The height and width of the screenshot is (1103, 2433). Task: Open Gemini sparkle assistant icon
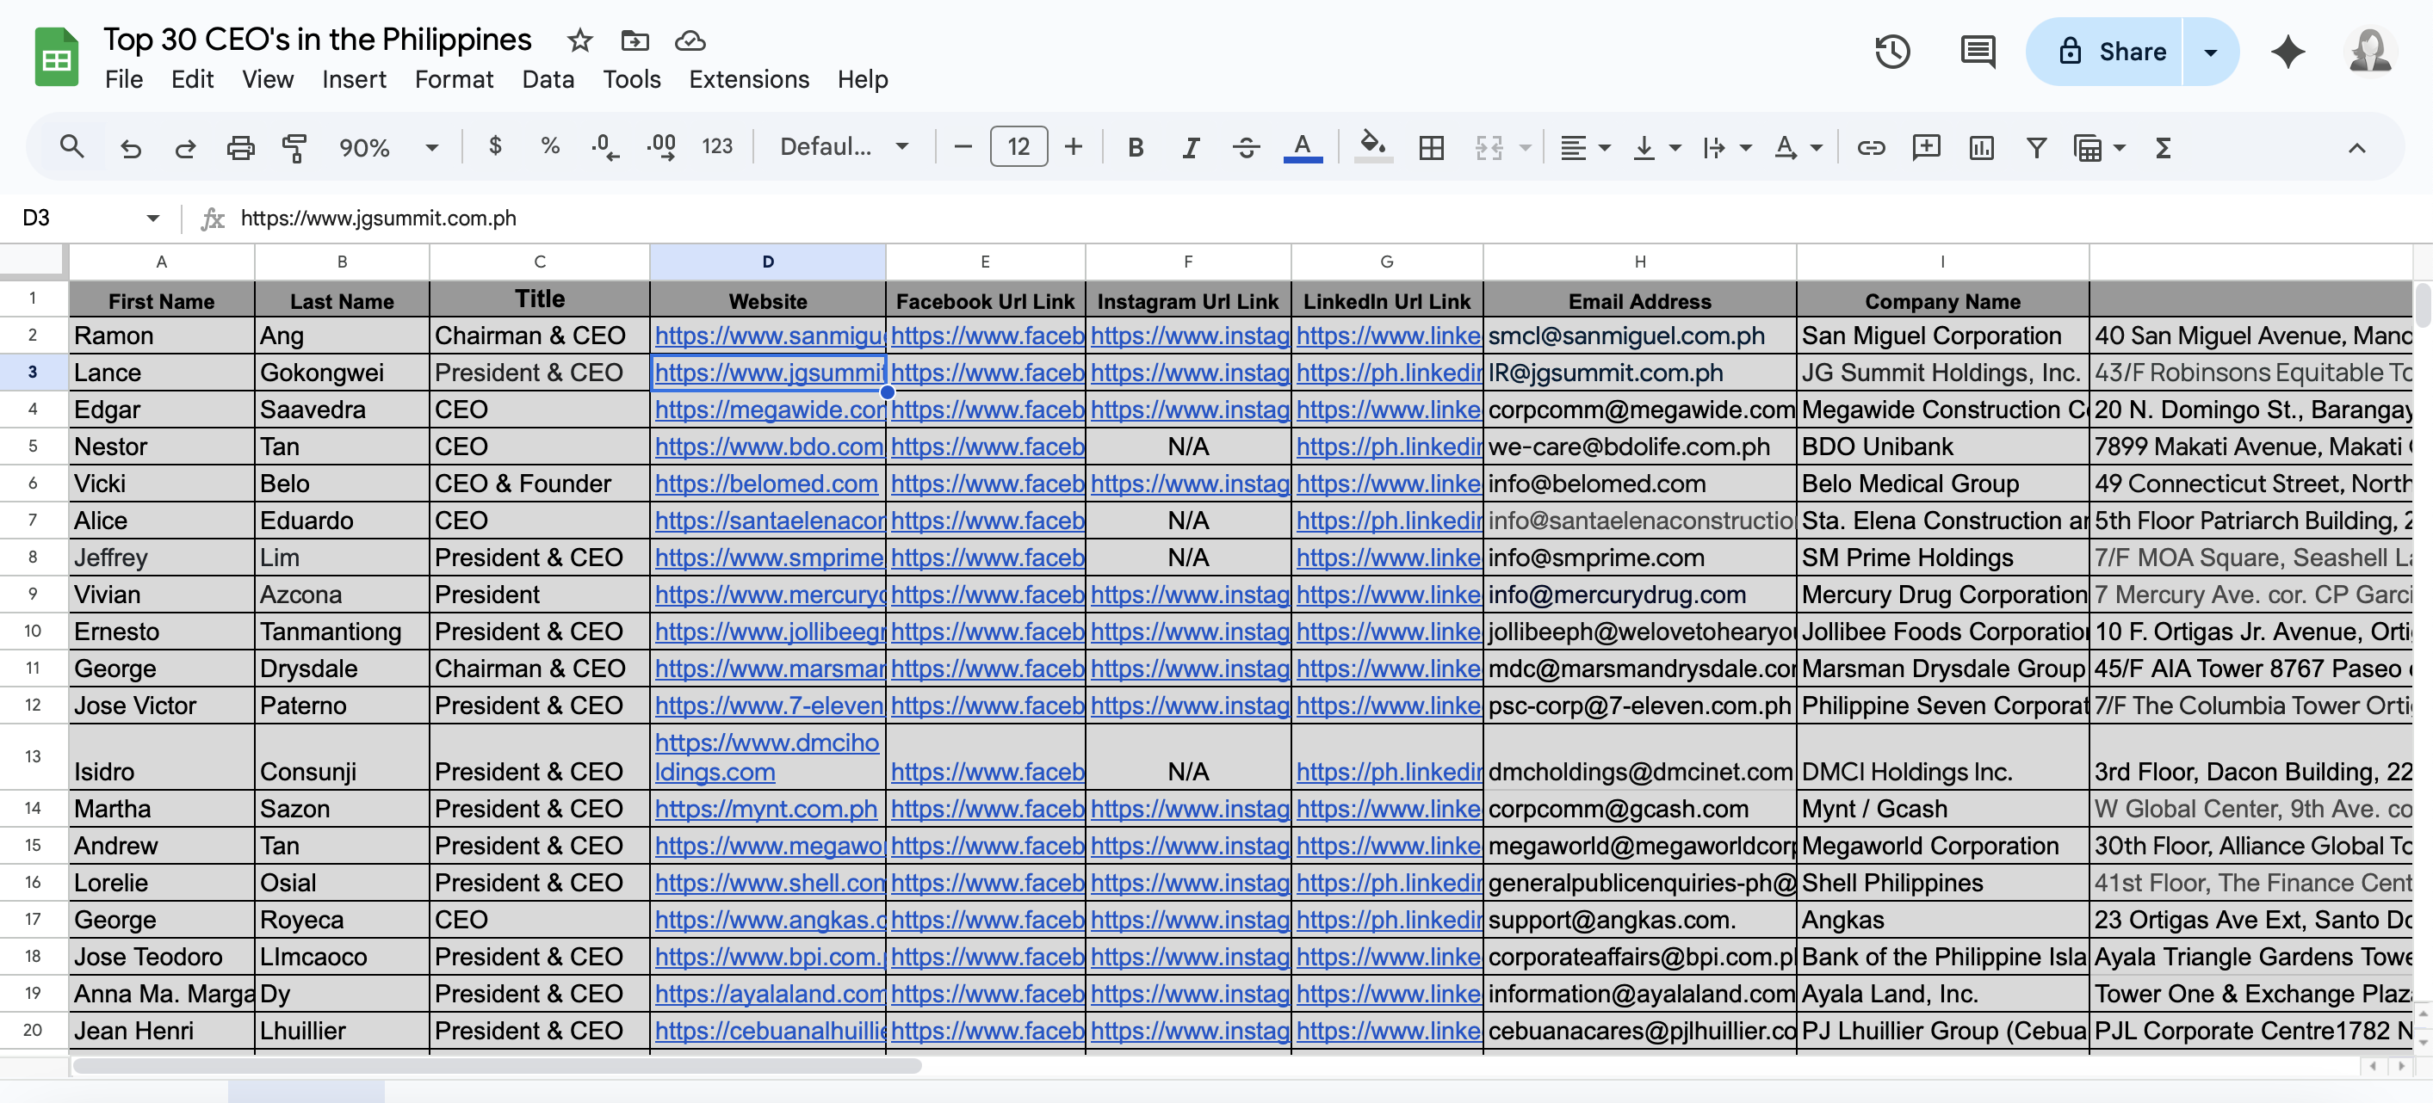(x=2287, y=52)
